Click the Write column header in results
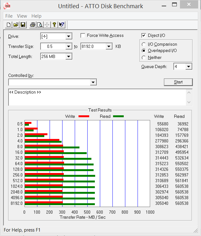The height and width of the screenshot is (236, 201). (159, 116)
